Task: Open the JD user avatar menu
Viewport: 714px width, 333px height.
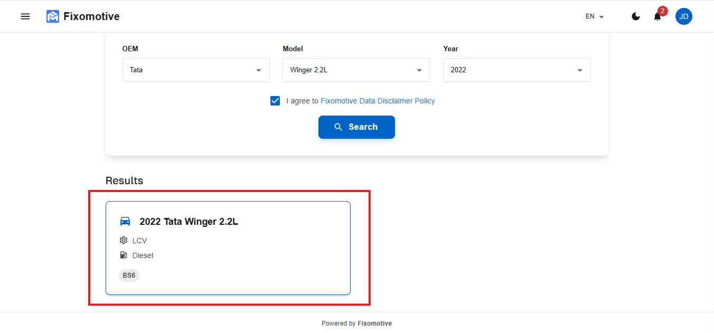Action: pyautogui.click(x=684, y=16)
